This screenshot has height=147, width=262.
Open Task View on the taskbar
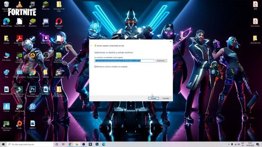[x=63, y=144]
